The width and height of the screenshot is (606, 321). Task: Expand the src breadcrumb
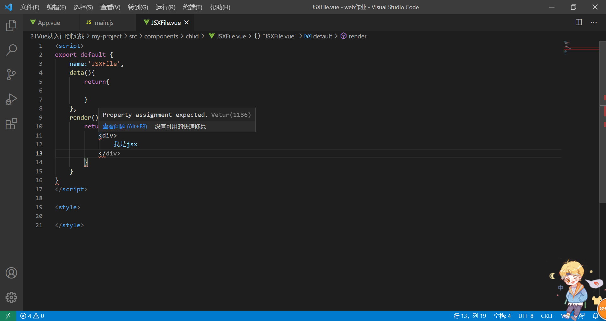[x=133, y=36]
